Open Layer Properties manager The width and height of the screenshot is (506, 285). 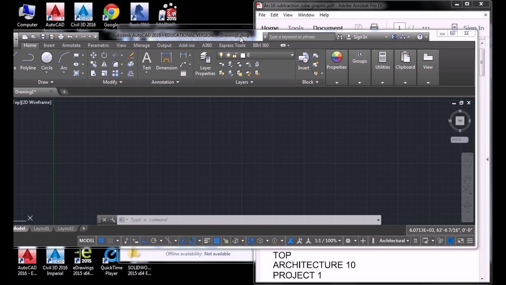[205, 64]
